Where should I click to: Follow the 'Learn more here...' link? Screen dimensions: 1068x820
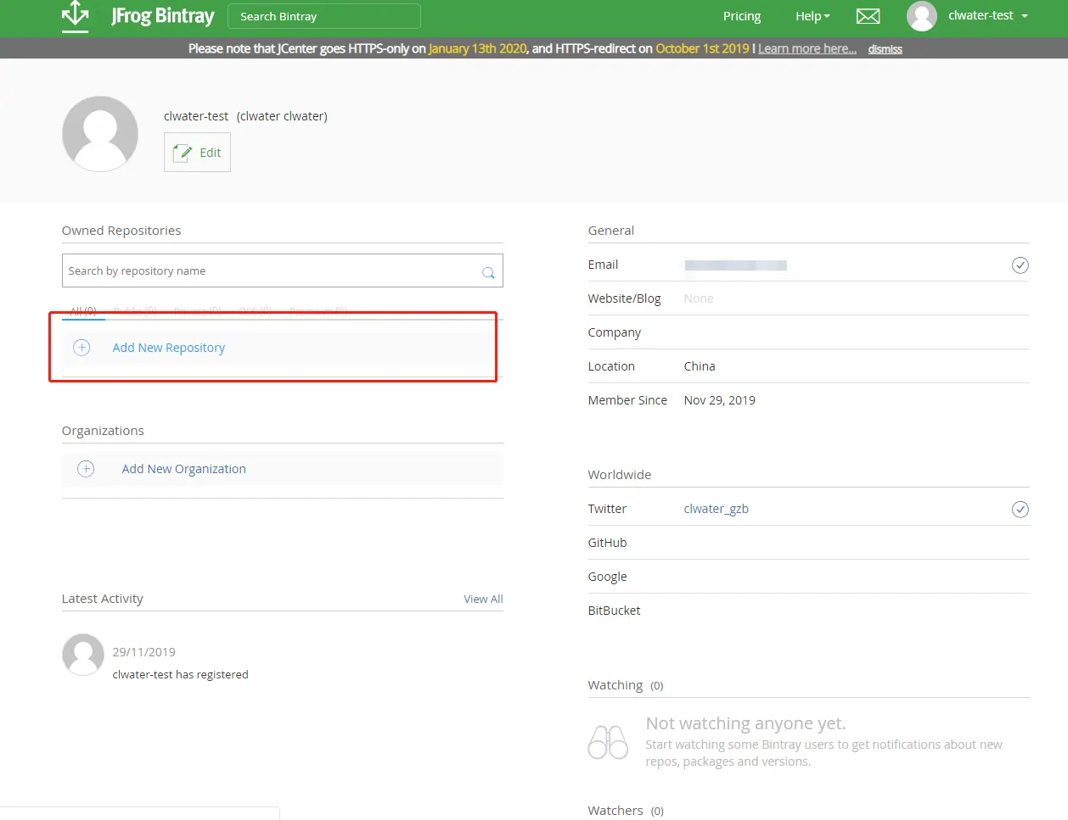(807, 48)
